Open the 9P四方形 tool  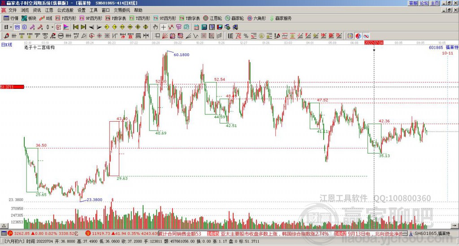(91, 18)
